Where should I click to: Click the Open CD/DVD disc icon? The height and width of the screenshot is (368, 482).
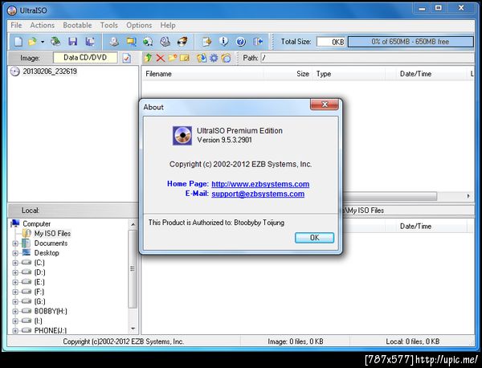(55, 42)
